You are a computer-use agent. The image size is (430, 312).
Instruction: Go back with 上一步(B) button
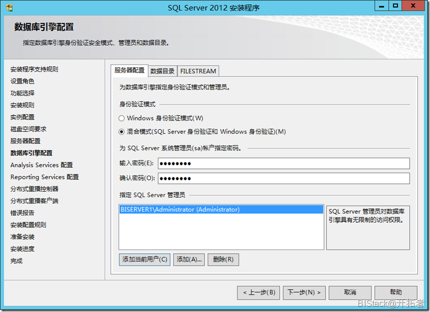pos(258,293)
